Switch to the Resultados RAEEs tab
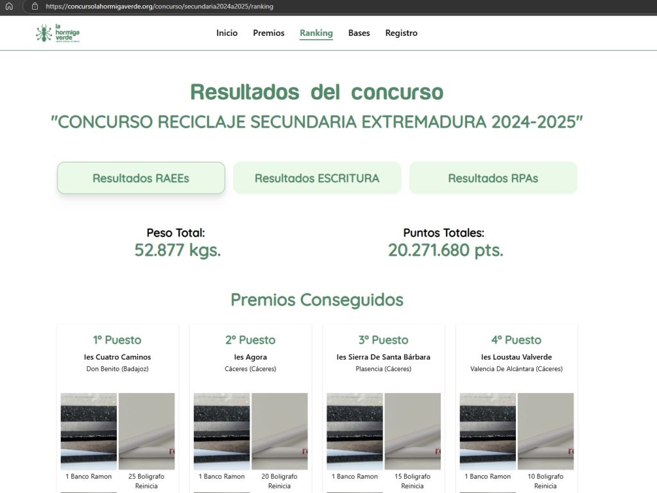 (x=141, y=178)
